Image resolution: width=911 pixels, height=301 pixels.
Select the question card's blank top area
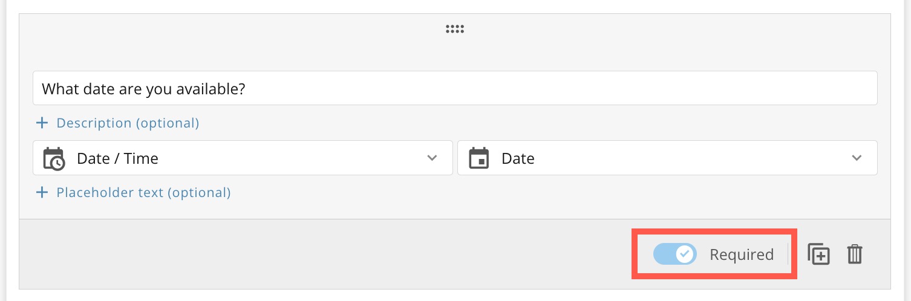pyautogui.click(x=242, y=45)
